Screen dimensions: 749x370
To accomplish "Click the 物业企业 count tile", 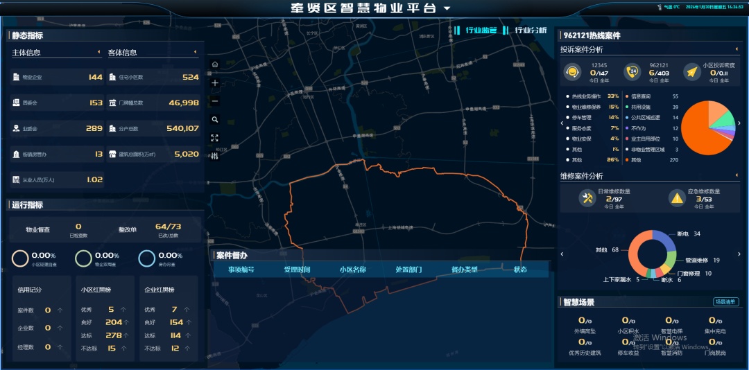I will 57,77.
